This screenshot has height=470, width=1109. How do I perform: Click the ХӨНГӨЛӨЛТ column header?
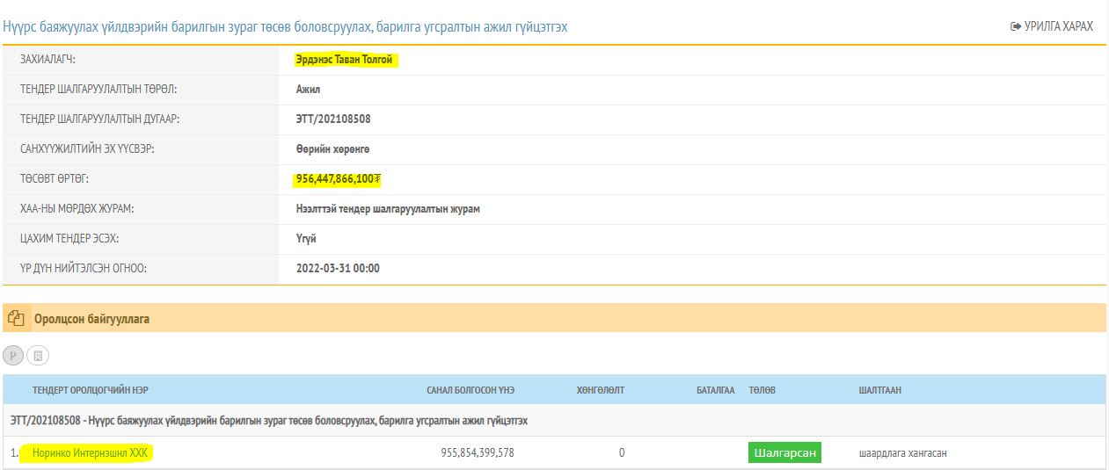[600, 390]
